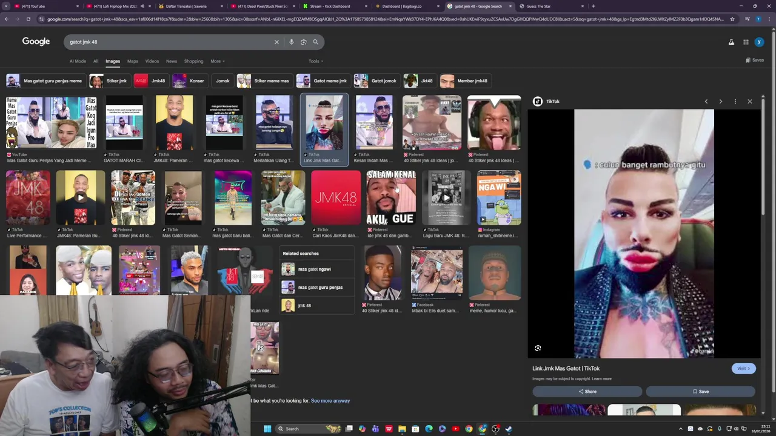This screenshot has width=776, height=436.
Task: Select the 'Stiker jmk' filter chip
Action: pyautogui.click(x=109, y=81)
